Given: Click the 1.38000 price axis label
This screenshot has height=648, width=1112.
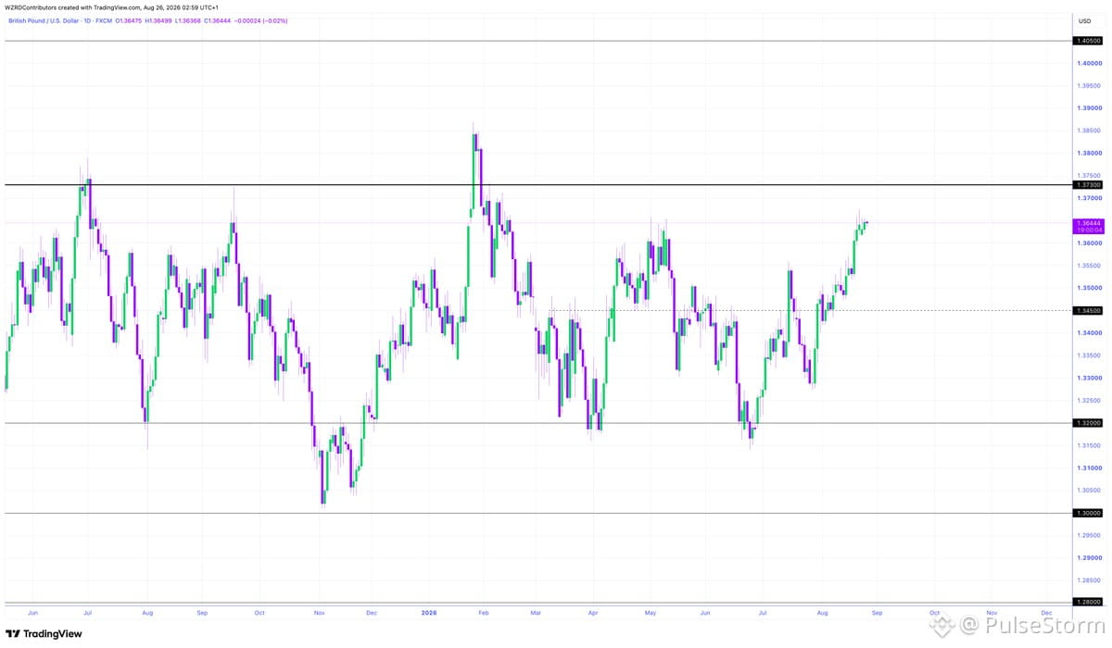Looking at the screenshot, I should point(1088,154).
